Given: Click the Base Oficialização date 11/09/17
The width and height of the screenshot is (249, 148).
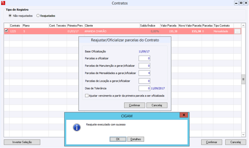Looking at the screenshot, I should pyautogui.click(x=144, y=51).
